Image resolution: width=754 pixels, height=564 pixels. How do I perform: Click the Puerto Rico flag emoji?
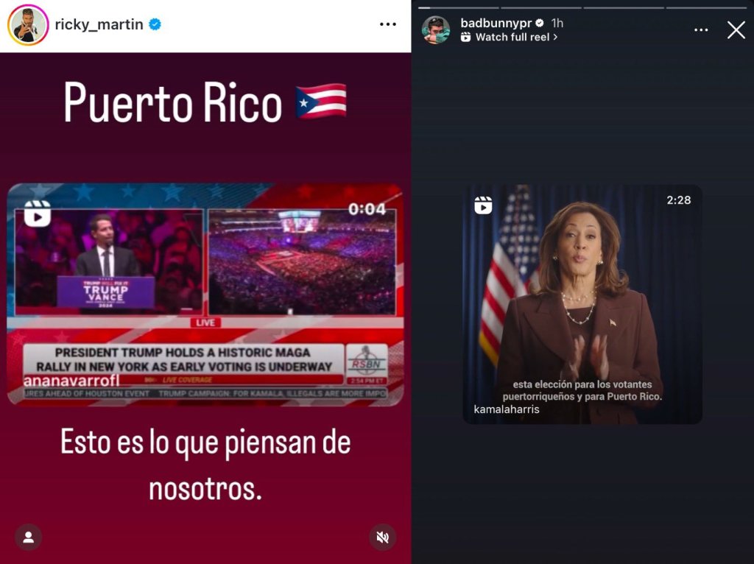click(321, 102)
